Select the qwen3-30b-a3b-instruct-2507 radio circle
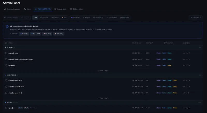This screenshot has width=207, height=113. pyautogui.click(x=6, y=59)
